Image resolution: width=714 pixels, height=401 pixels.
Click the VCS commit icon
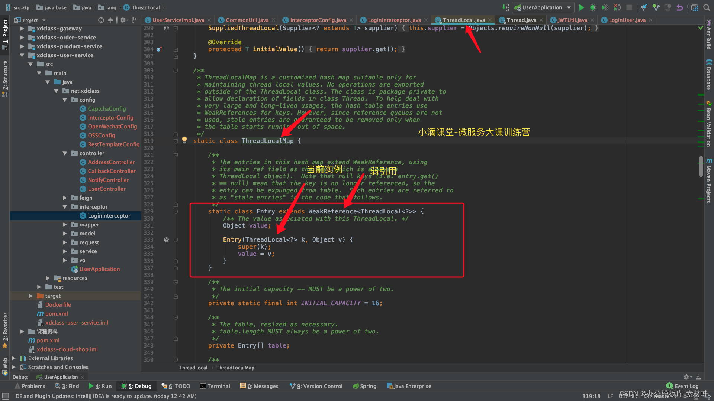click(656, 7)
